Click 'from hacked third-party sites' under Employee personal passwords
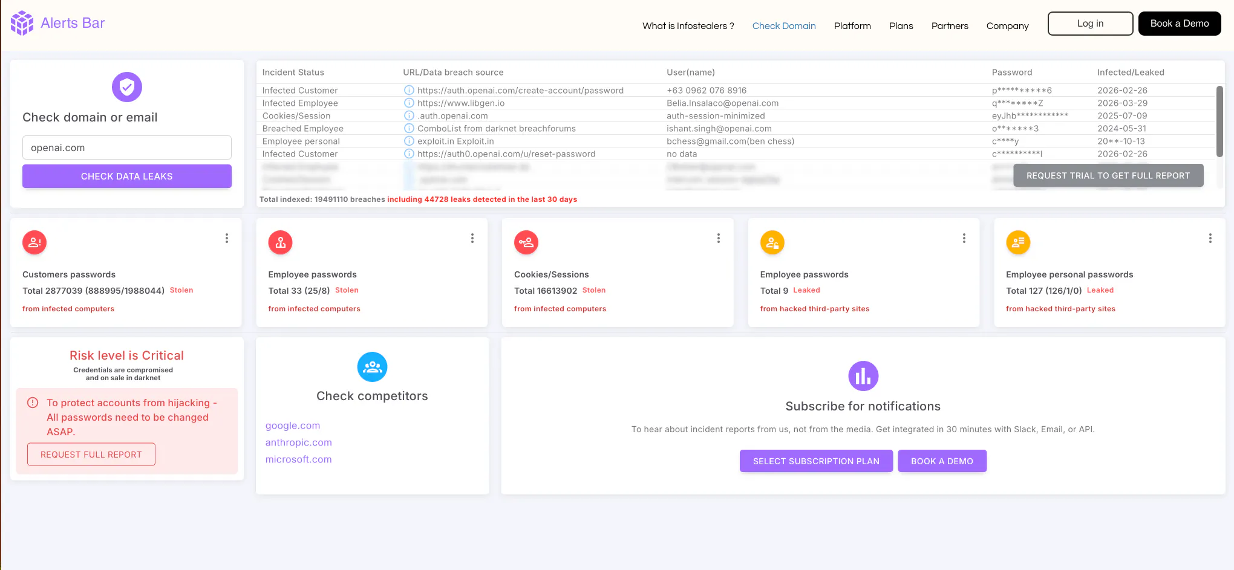This screenshot has height=570, width=1234. point(1060,309)
